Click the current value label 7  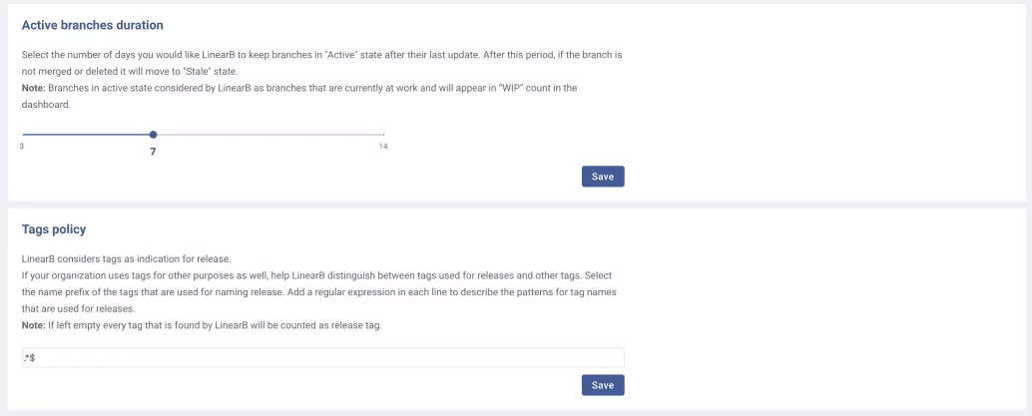153,152
